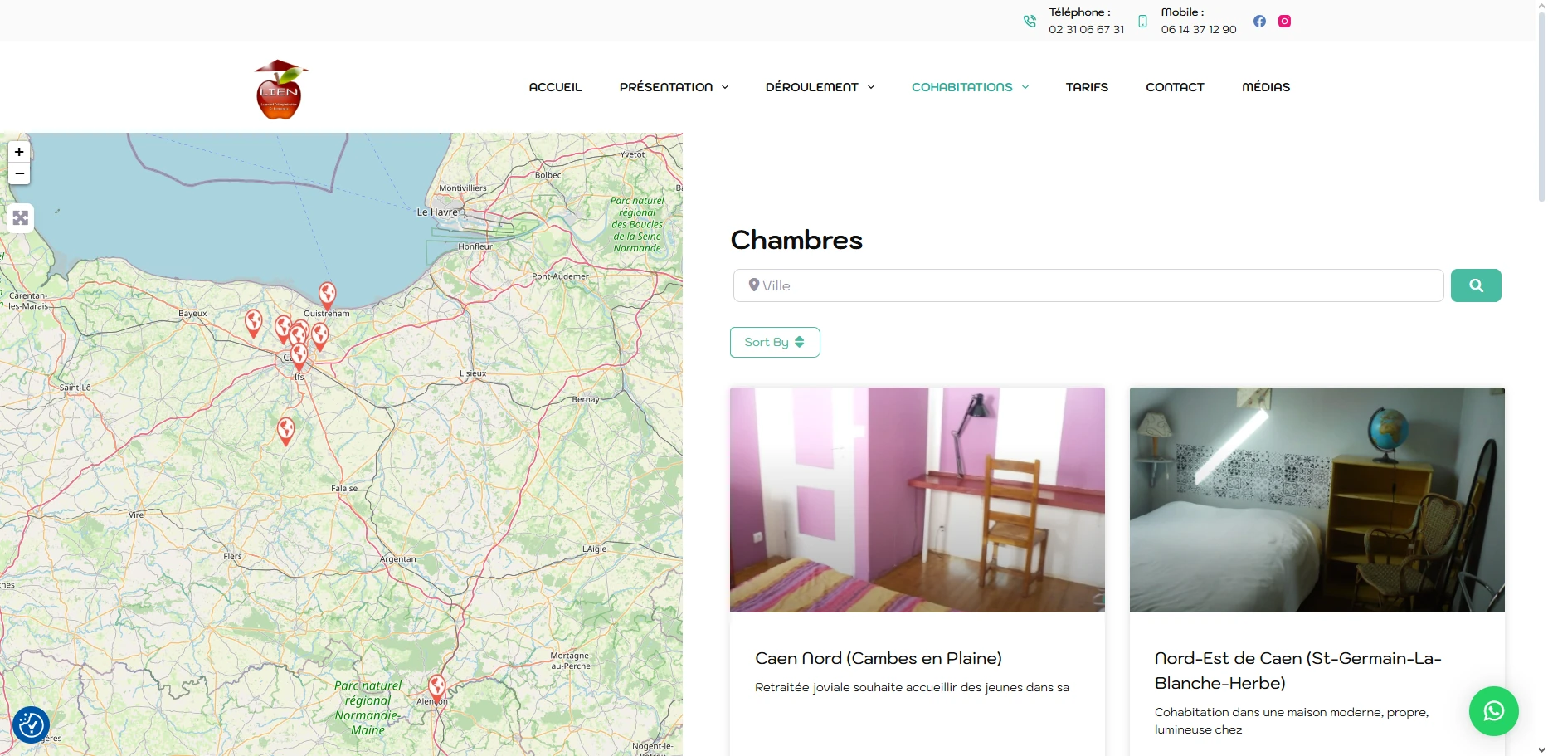Open the Sort By dropdown
The image size is (1548, 756).
(x=775, y=342)
